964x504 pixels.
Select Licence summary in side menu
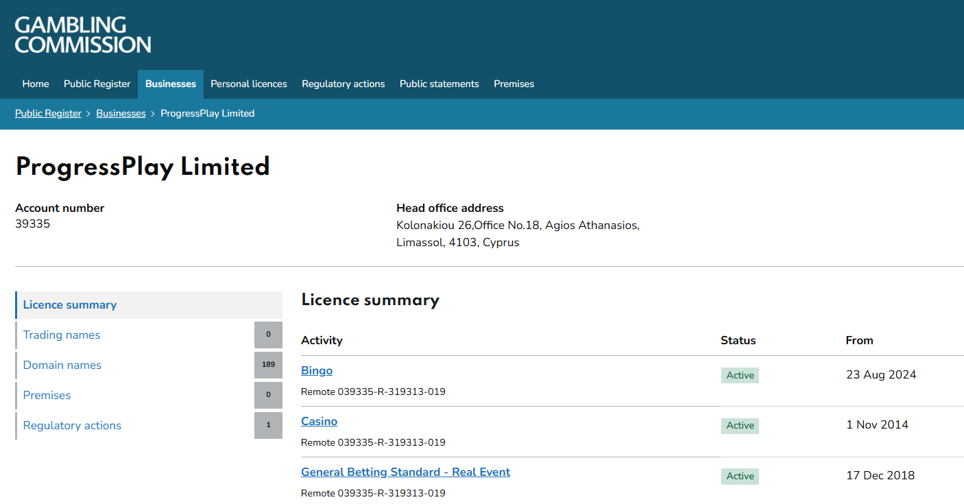(x=149, y=305)
